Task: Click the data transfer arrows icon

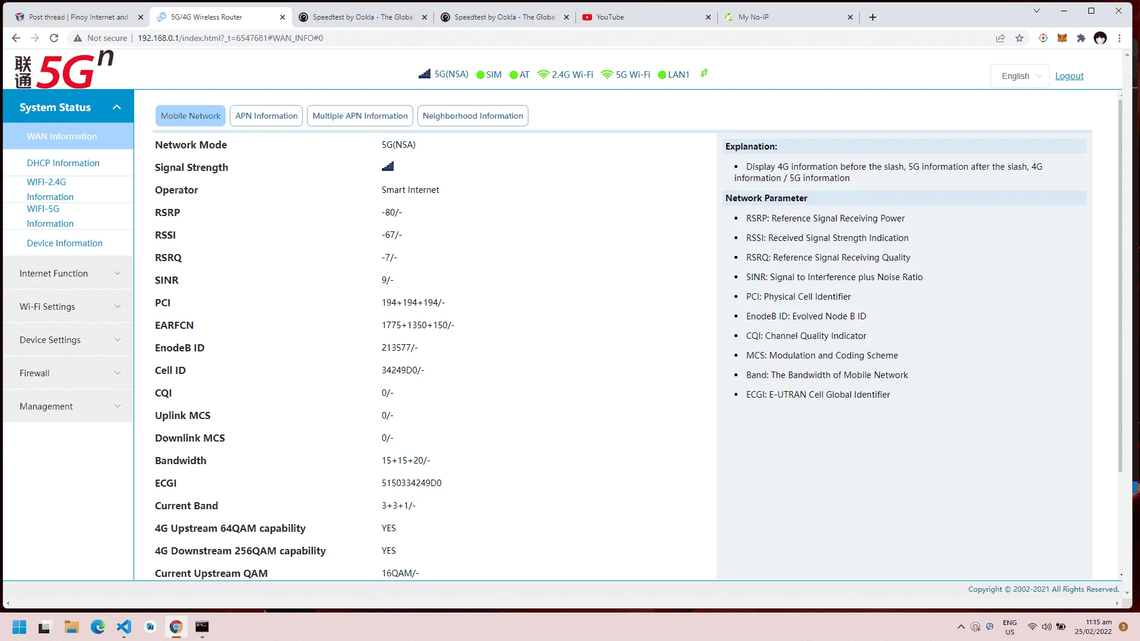Action: pyautogui.click(x=704, y=73)
